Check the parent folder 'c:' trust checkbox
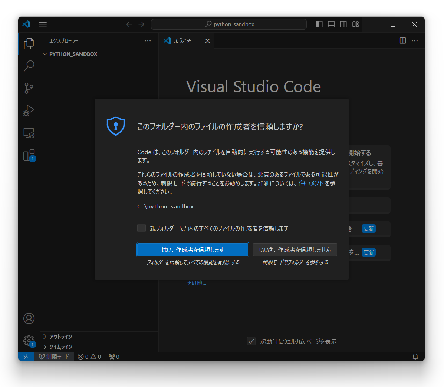 click(x=141, y=228)
